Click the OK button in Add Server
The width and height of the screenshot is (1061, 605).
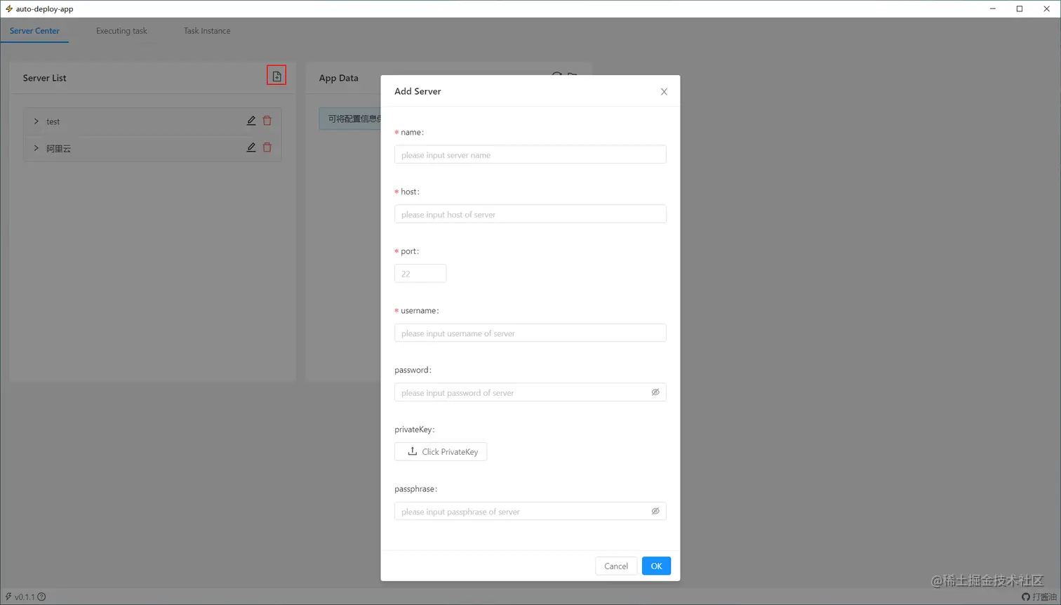(x=656, y=566)
